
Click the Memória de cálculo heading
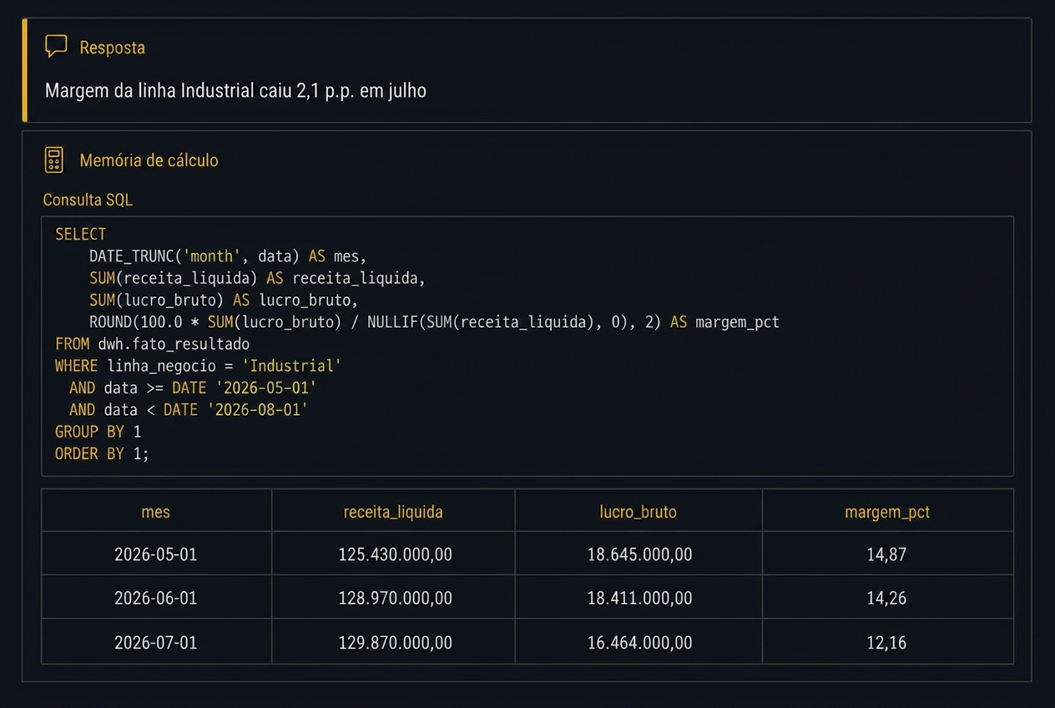coord(149,160)
